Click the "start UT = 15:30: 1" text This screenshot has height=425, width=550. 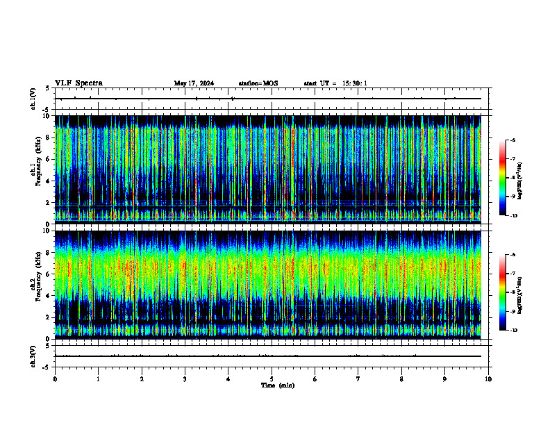coord(335,83)
